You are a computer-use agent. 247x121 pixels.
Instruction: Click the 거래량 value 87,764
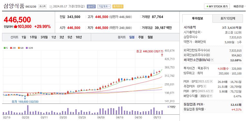(158, 17)
